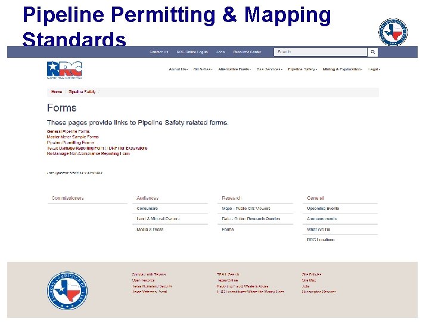Open Jobs link in the footer
This screenshot has height=322, width=429.
point(306,286)
